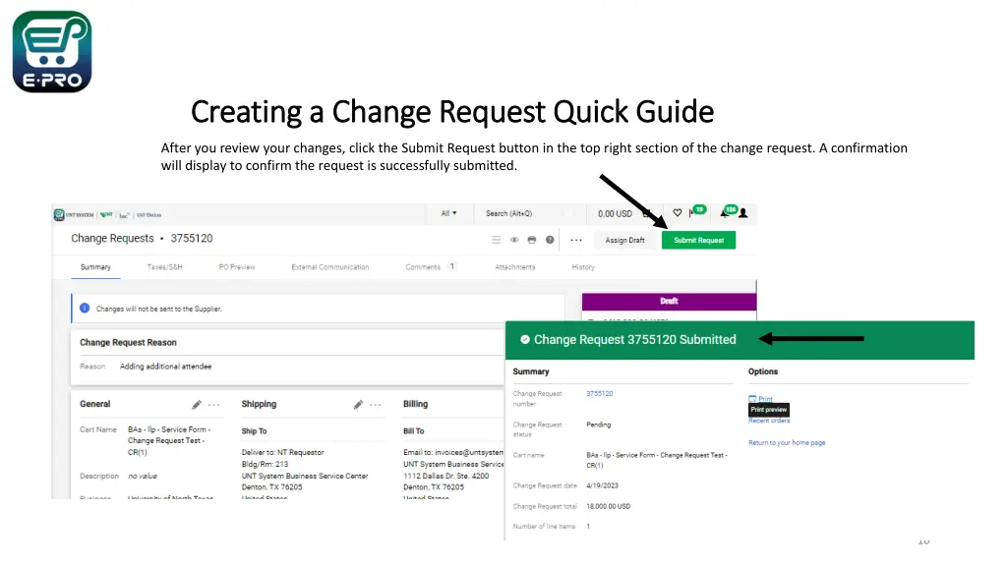The image size is (1007, 566).
Task: Click the Billing section heading
Action: click(x=416, y=404)
